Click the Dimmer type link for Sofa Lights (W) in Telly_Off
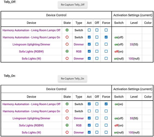Viewport: 154px width, 137px height. click(79, 59)
